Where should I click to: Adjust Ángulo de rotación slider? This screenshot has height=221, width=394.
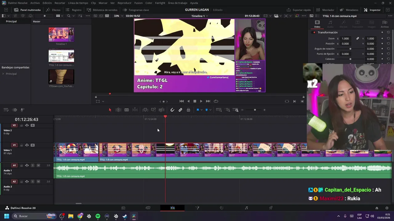coord(350,49)
